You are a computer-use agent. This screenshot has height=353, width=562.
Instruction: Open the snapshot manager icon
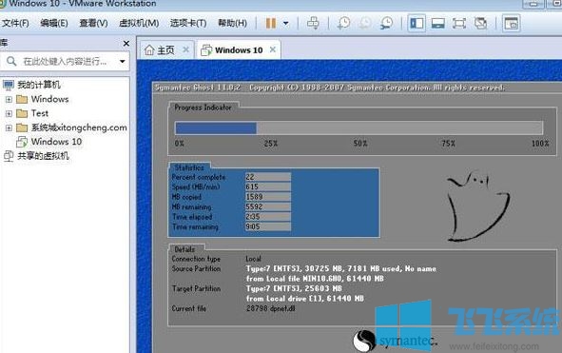(x=386, y=24)
